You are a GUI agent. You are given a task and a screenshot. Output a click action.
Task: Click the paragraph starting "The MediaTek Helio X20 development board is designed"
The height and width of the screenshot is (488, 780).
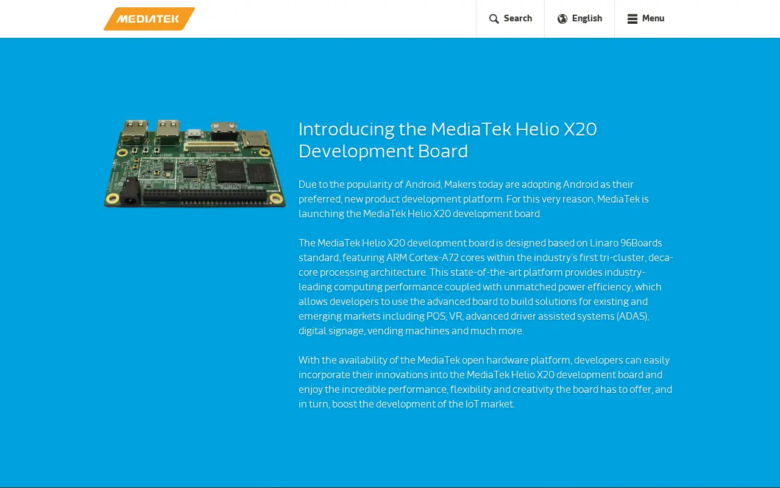(486, 287)
